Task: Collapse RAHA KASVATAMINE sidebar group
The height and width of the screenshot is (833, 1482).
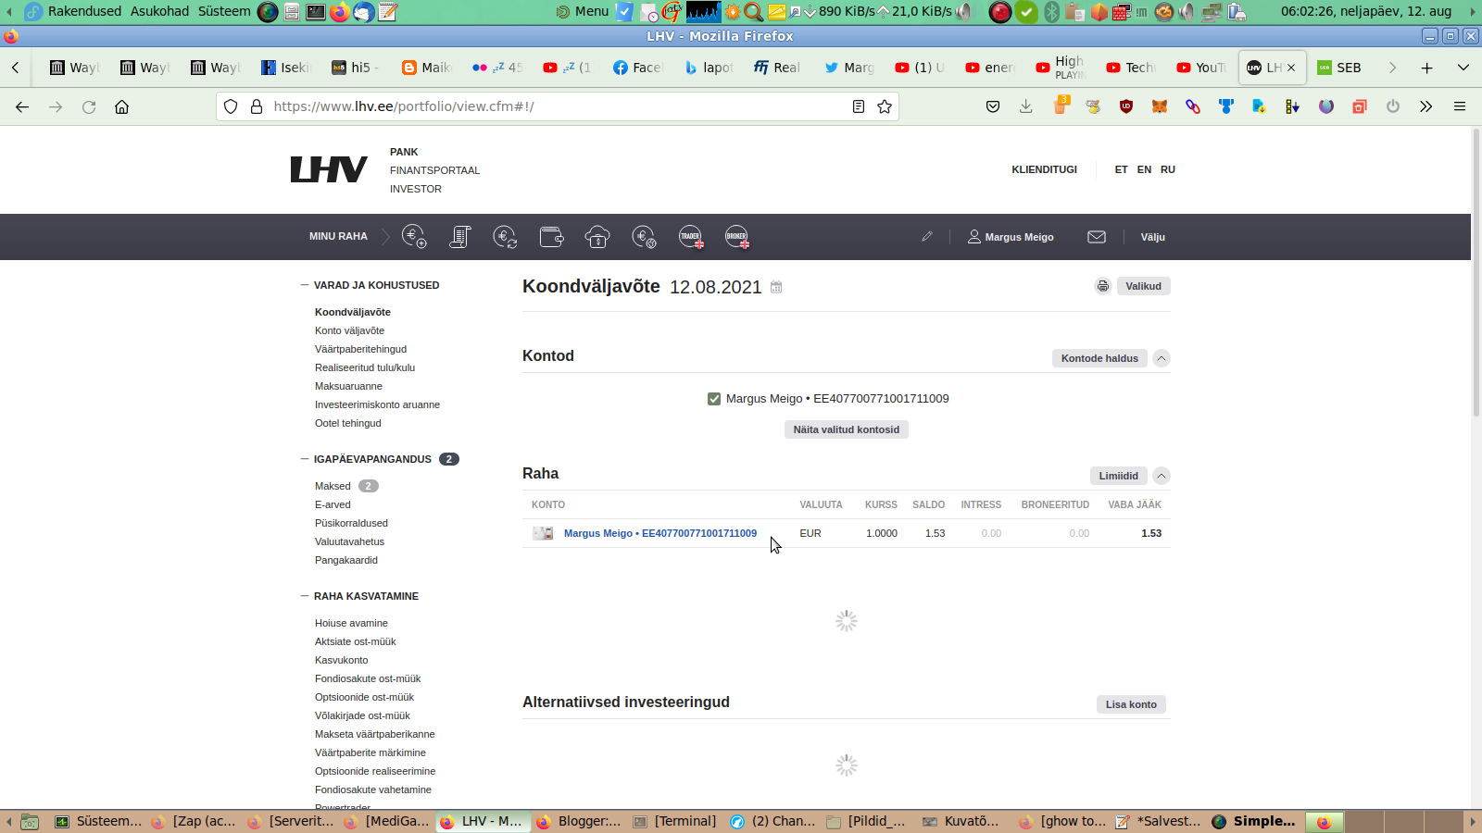Action: (x=305, y=596)
